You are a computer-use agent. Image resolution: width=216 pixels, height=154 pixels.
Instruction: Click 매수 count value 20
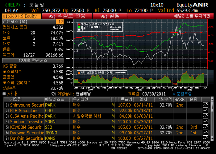33,33
